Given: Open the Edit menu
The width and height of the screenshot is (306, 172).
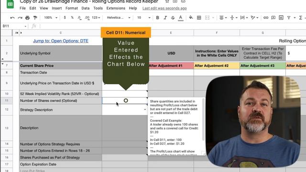Looking at the screenshot, I should click(x=33, y=8).
